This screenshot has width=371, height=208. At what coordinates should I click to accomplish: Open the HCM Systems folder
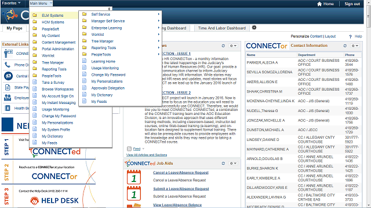coord(53,22)
